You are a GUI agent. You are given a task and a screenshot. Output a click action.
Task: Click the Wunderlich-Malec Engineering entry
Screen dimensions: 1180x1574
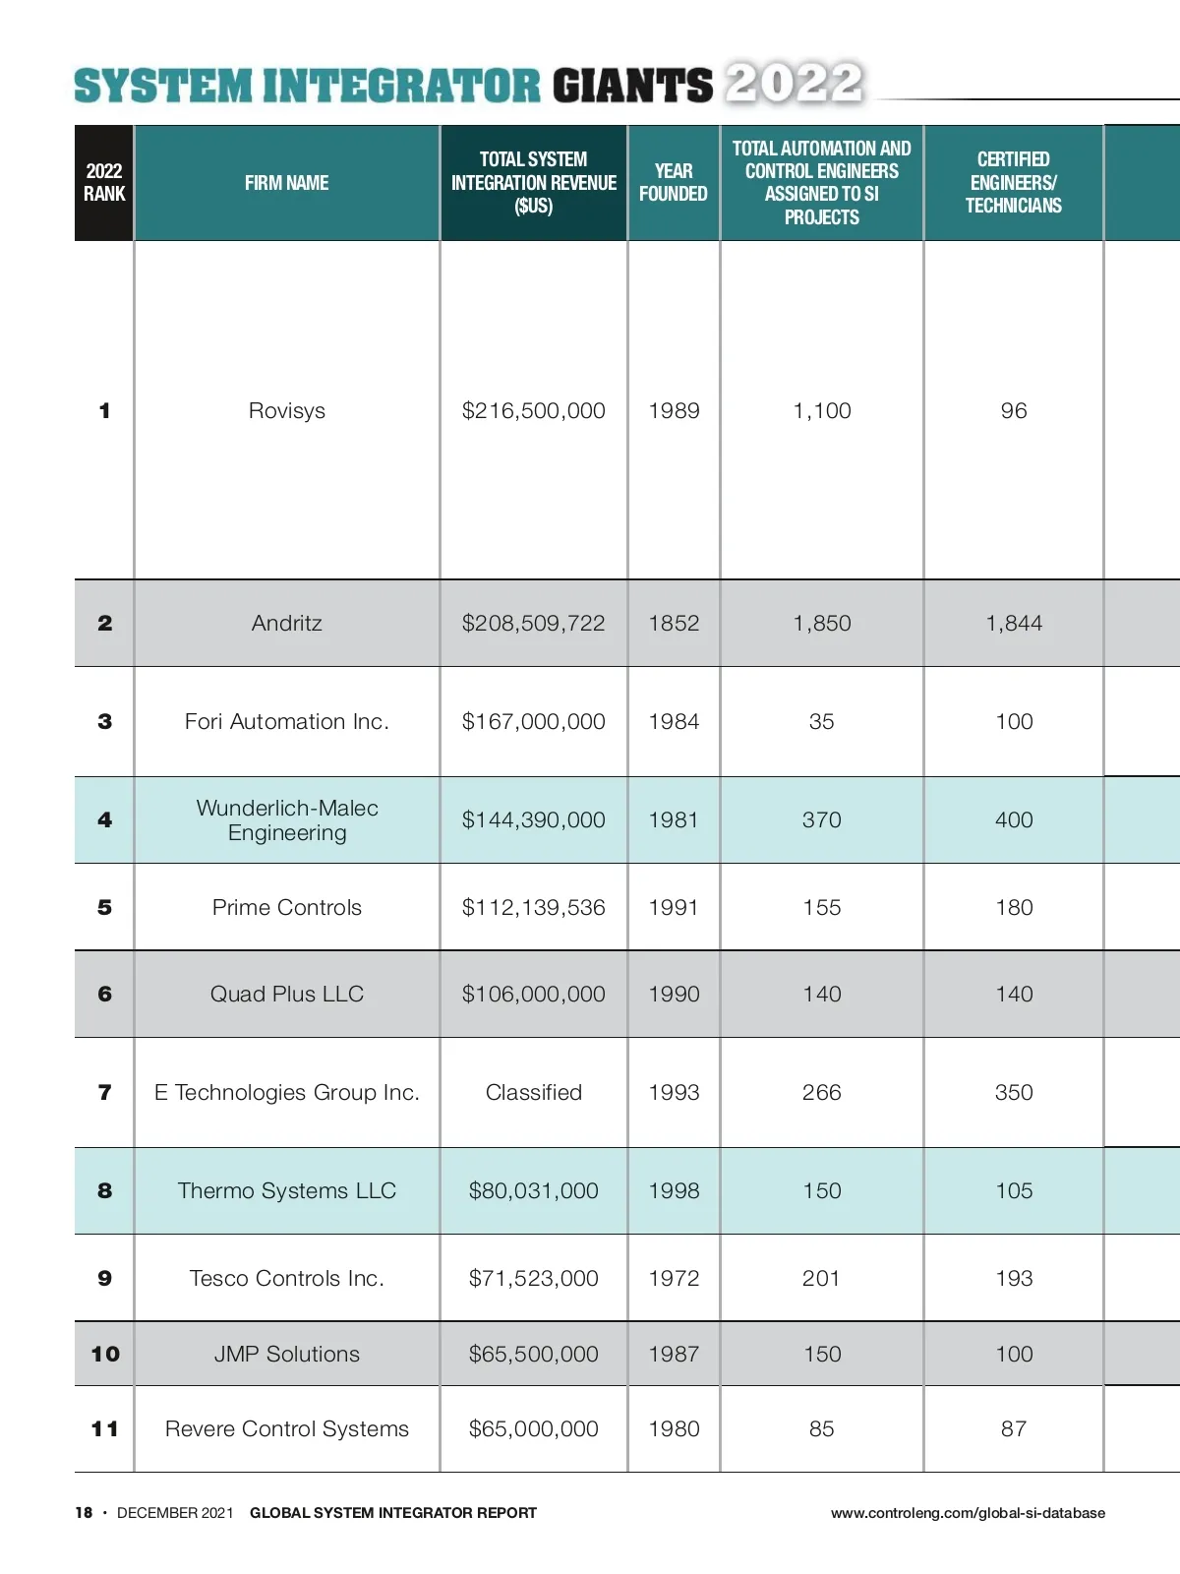286,820
